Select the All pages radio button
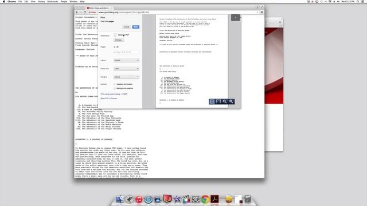The width and height of the screenshot is (367, 206). click(115, 47)
